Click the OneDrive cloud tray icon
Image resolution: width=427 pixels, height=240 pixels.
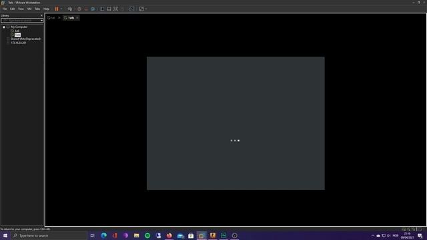click(378, 235)
